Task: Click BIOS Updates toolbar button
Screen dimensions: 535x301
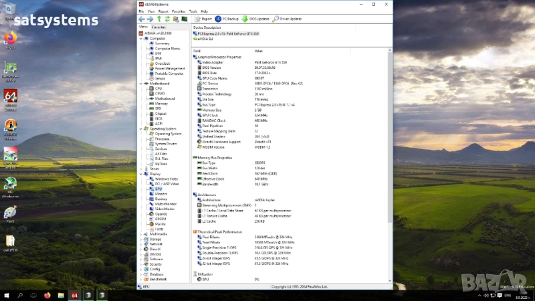Action: (257, 19)
